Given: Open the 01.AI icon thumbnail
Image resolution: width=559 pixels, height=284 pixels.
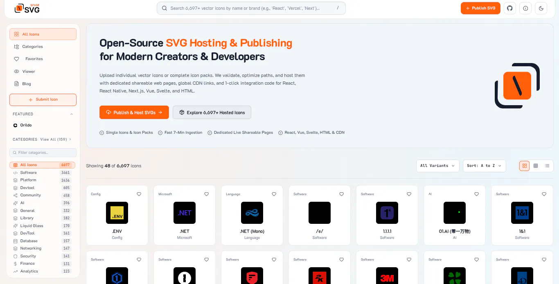Looking at the screenshot, I should (455, 213).
